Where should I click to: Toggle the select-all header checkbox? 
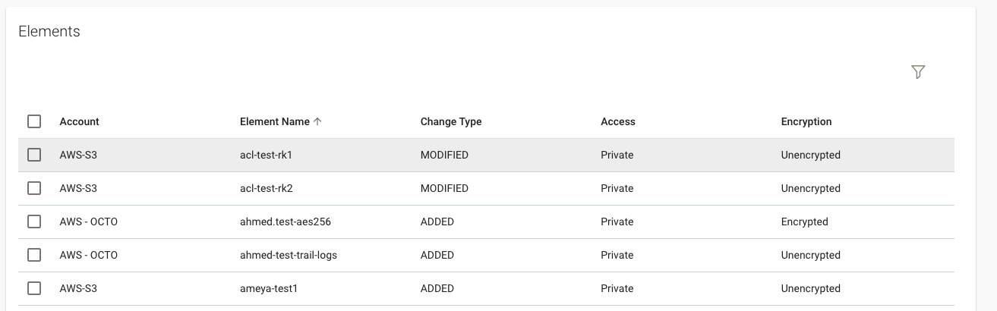[34, 121]
